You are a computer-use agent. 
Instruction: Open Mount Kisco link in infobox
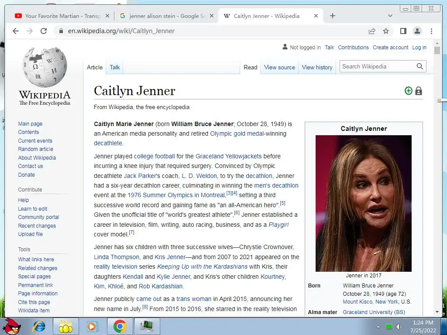pos(358,302)
